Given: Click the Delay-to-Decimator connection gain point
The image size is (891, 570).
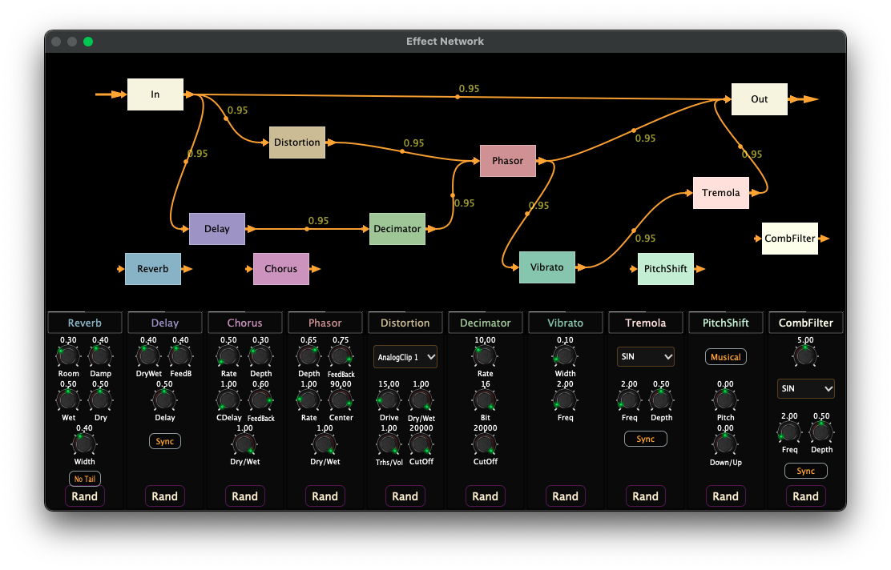Looking at the screenshot, I should pyautogui.click(x=307, y=229).
